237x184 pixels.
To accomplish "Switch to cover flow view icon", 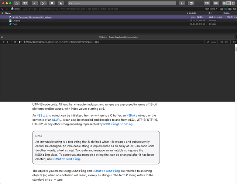I will pos(234,9).
